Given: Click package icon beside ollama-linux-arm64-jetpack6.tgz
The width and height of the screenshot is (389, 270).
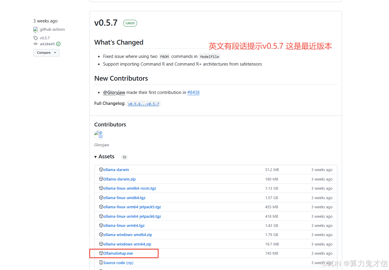Looking at the screenshot, I should pos(101,216).
